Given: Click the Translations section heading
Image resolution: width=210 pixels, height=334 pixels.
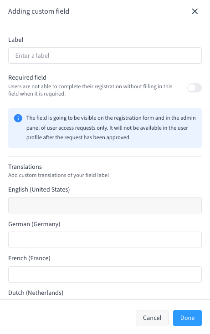Looking at the screenshot, I should coord(25,167).
